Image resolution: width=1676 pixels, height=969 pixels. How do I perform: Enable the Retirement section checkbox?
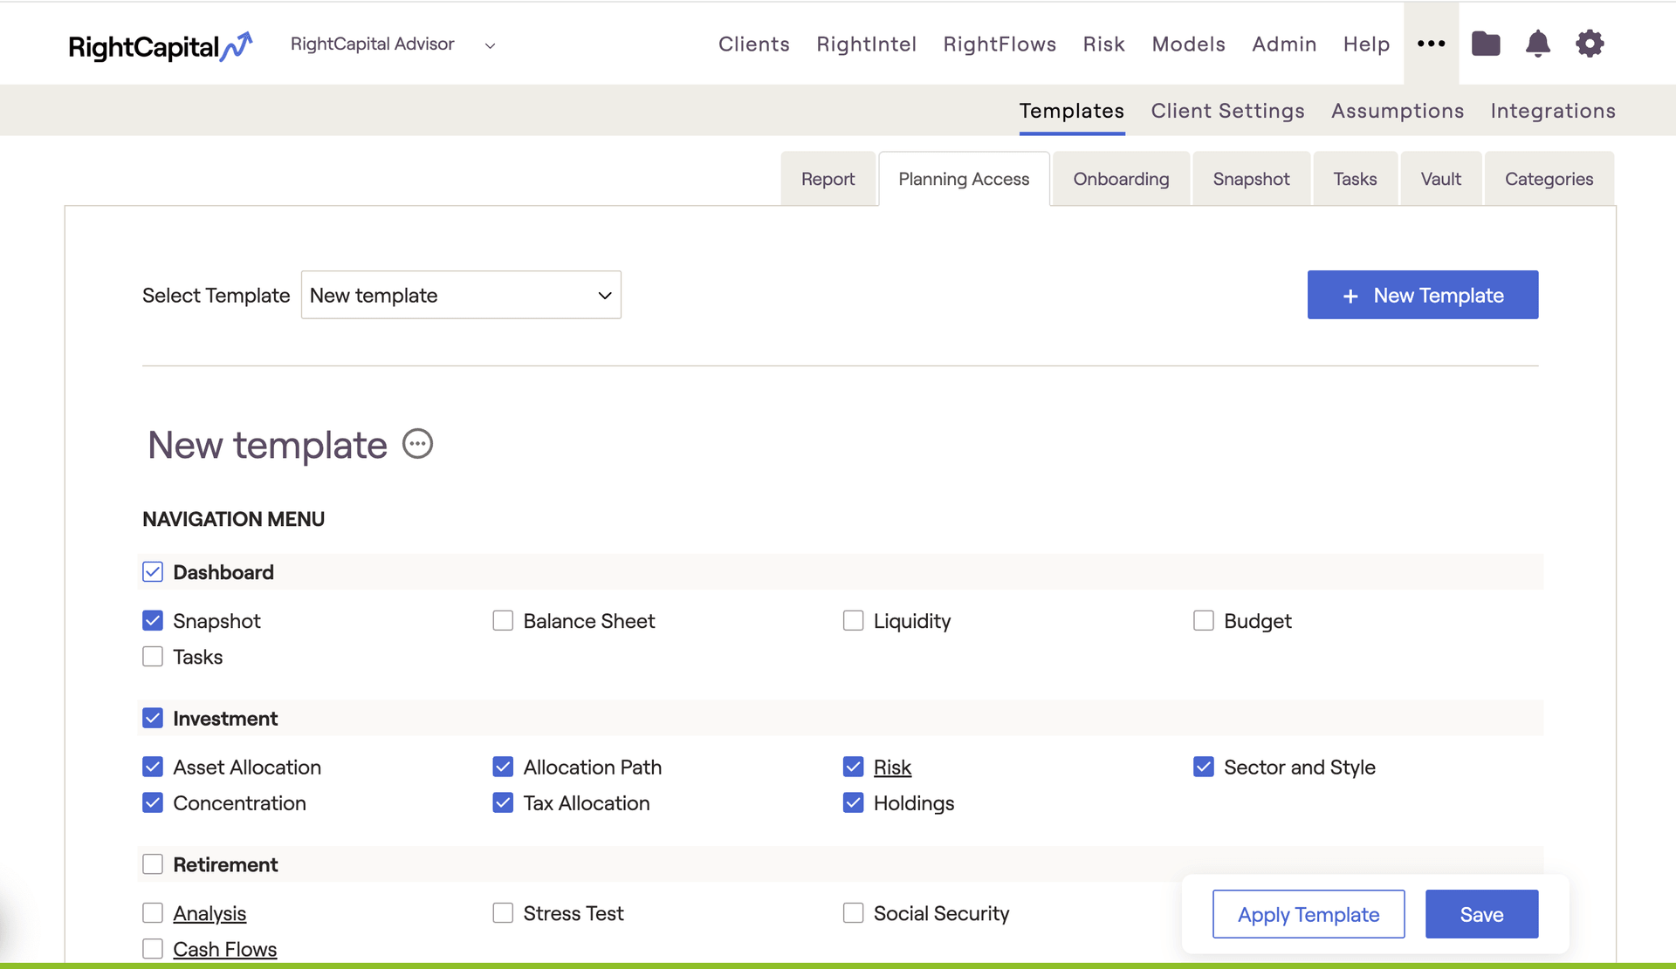pyautogui.click(x=153, y=864)
